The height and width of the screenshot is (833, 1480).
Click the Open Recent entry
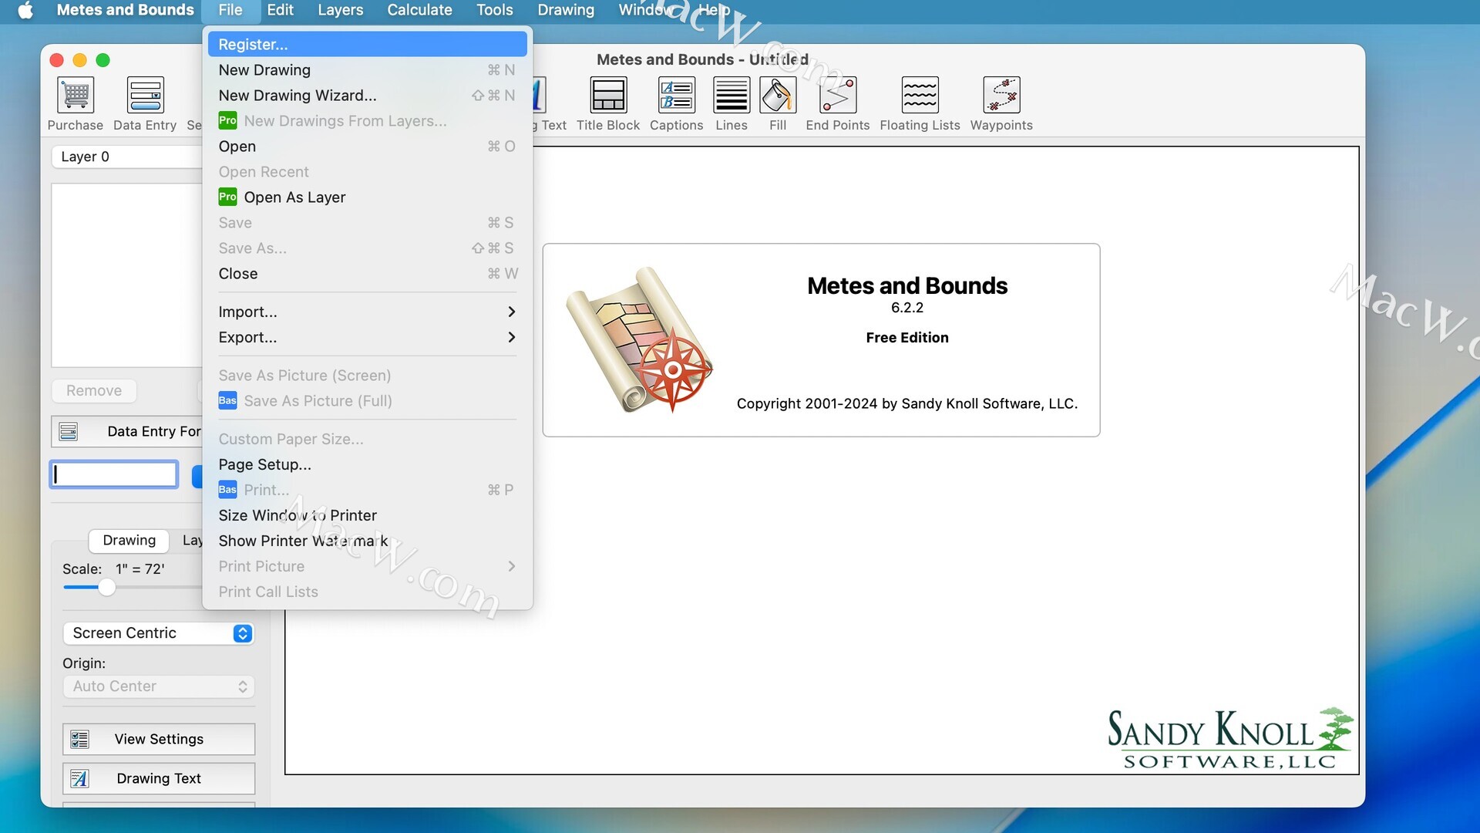(x=368, y=171)
